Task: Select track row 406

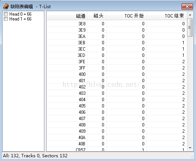Action: (117, 112)
